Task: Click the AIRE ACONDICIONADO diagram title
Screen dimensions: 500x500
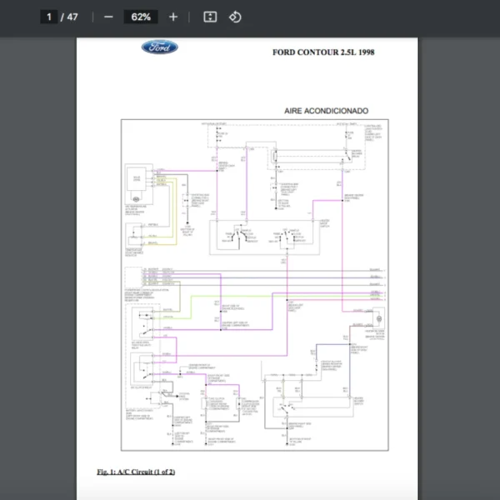Action: [326, 111]
